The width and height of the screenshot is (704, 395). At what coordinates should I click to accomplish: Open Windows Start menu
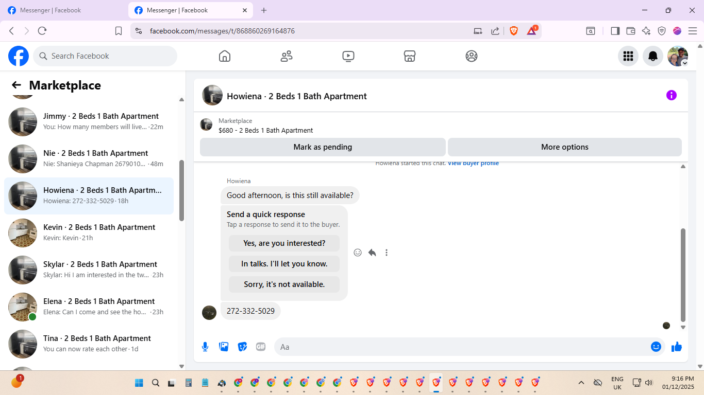(x=139, y=383)
